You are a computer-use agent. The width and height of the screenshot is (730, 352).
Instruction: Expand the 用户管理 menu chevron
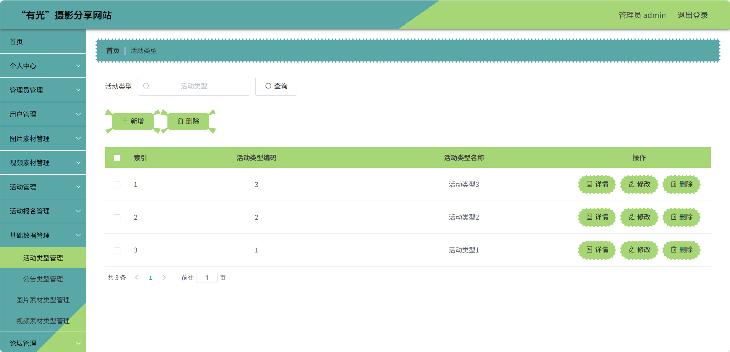[78, 114]
